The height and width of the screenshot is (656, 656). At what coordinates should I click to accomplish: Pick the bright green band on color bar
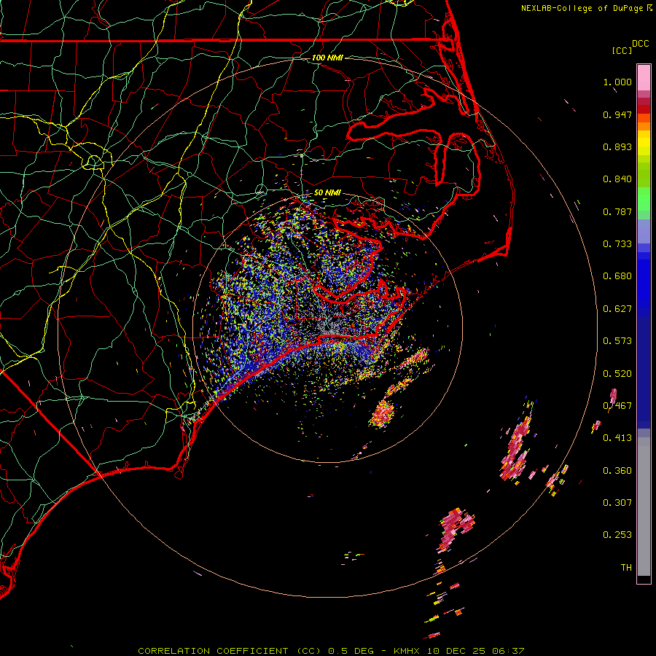point(644,199)
